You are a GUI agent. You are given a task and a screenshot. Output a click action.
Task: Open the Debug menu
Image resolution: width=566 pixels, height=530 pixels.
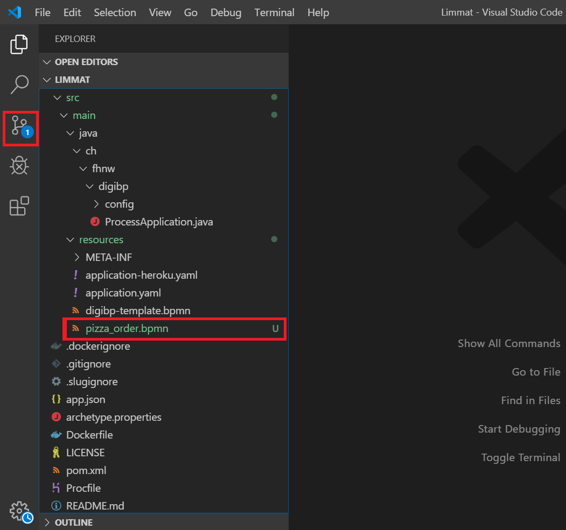click(x=226, y=12)
